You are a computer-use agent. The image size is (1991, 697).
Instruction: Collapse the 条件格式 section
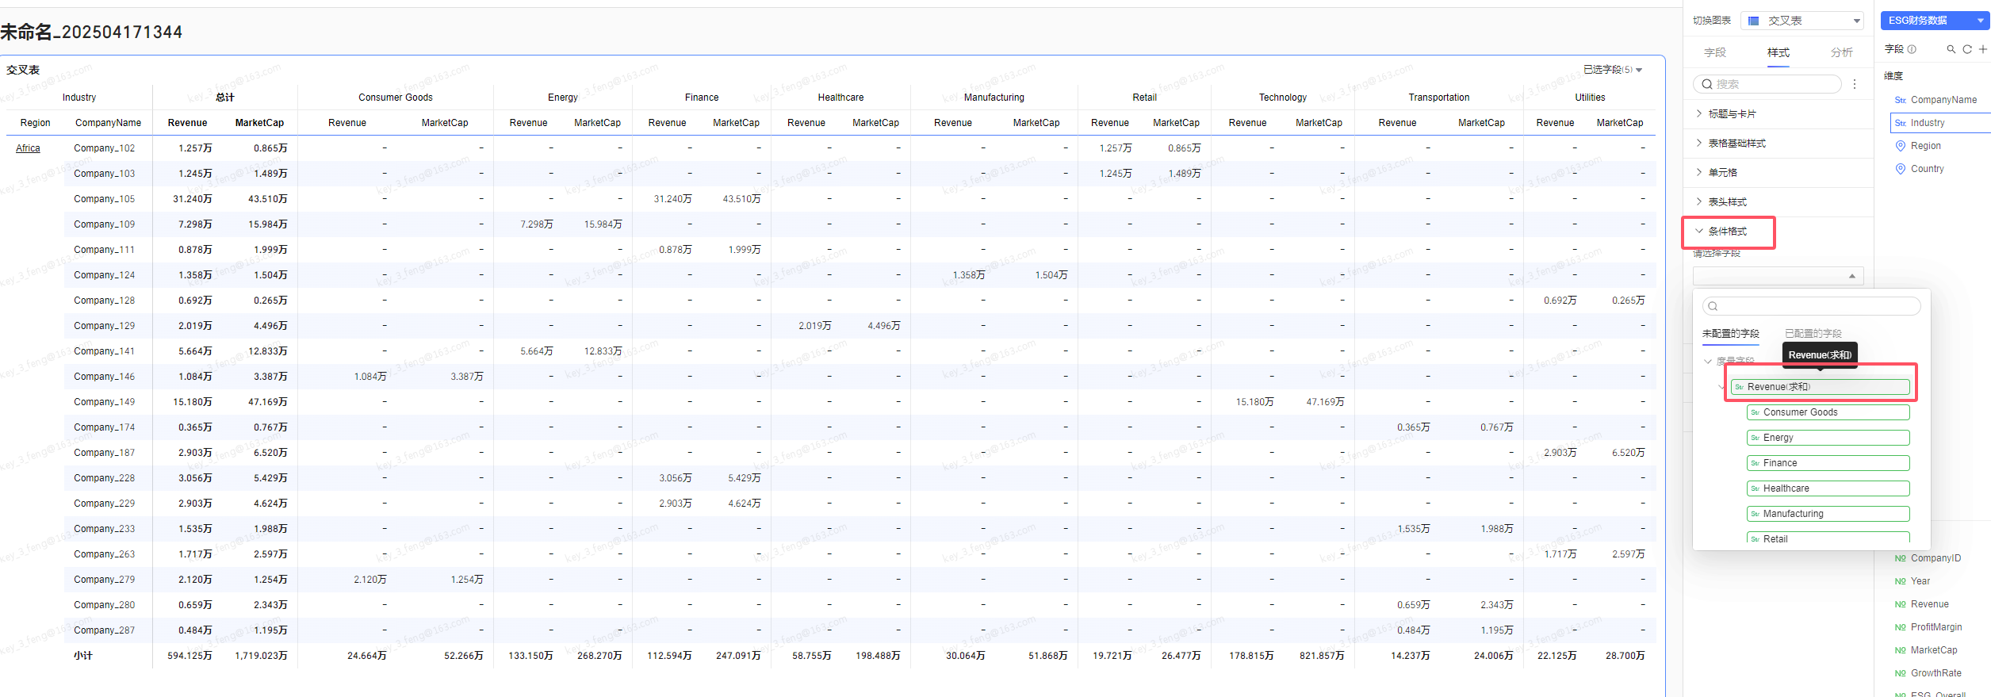(1729, 232)
